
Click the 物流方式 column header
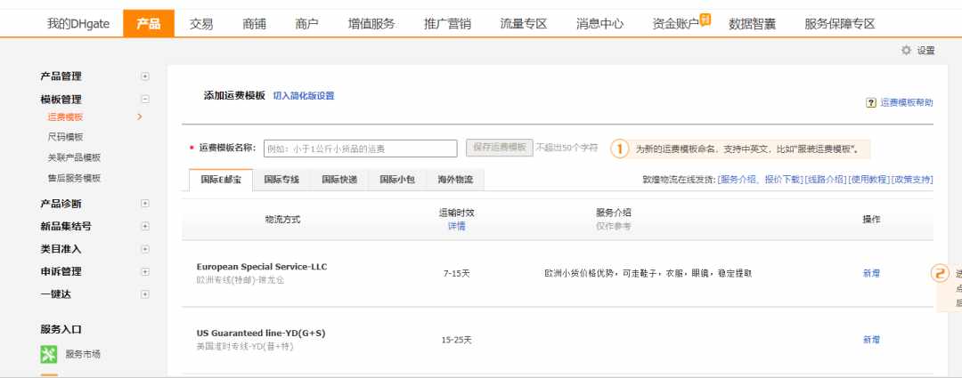click(x=283, y=220)
